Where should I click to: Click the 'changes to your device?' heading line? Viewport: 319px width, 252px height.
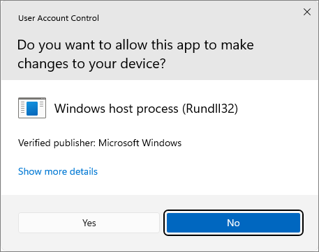(91, 64)
